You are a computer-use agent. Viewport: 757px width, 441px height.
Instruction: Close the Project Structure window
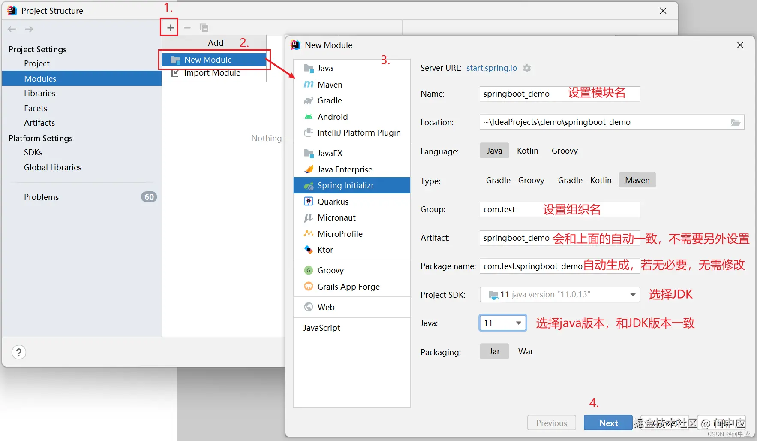click(x=663, y=11)
